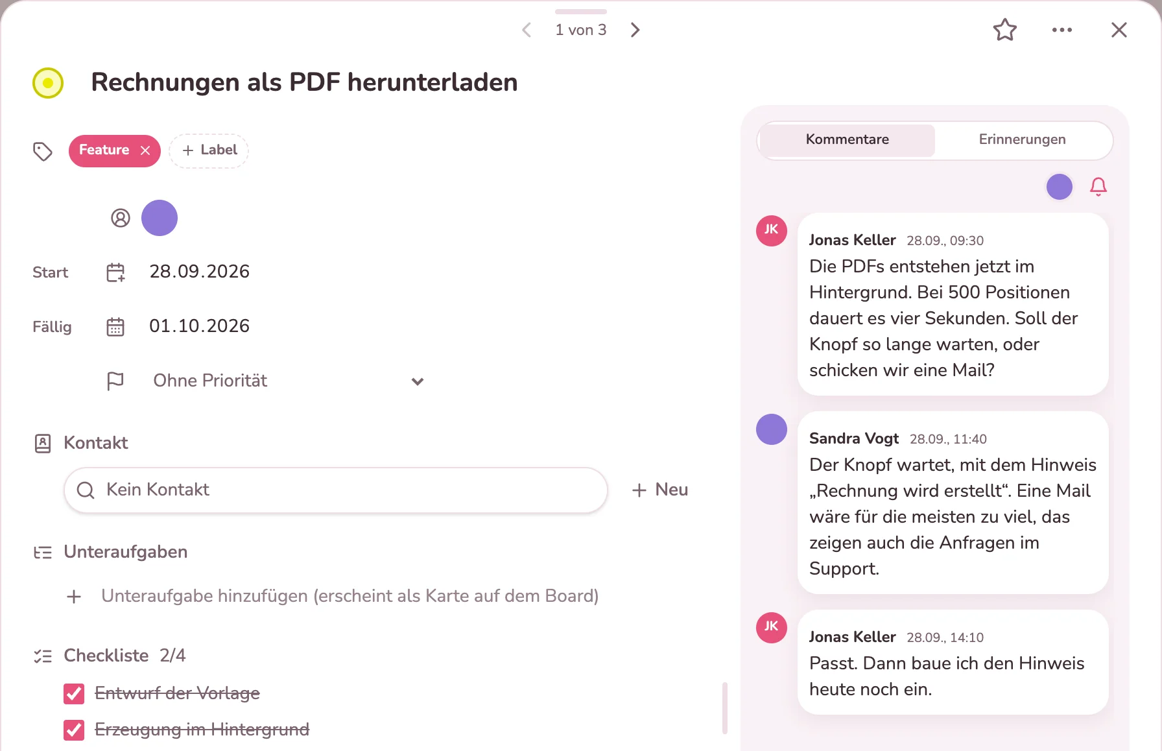Mark task as favorite with star icon
The width and height of the screenshot is (1162, 751).
[1005, 30]
